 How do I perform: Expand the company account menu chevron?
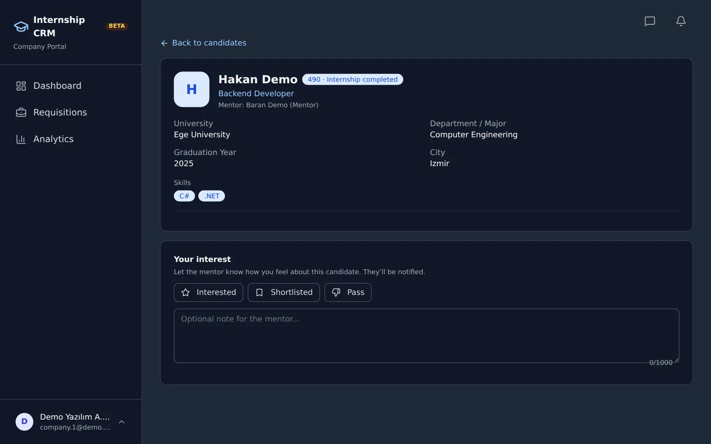pyautogui.click(x=122, y=422)
